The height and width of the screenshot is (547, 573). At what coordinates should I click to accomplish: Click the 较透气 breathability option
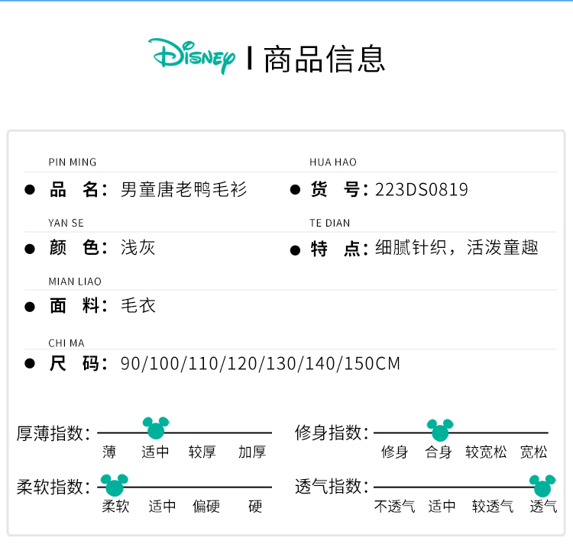[493, 507]
